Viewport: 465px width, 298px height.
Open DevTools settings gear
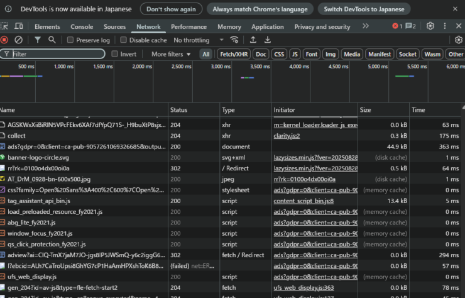click(430, 26)
